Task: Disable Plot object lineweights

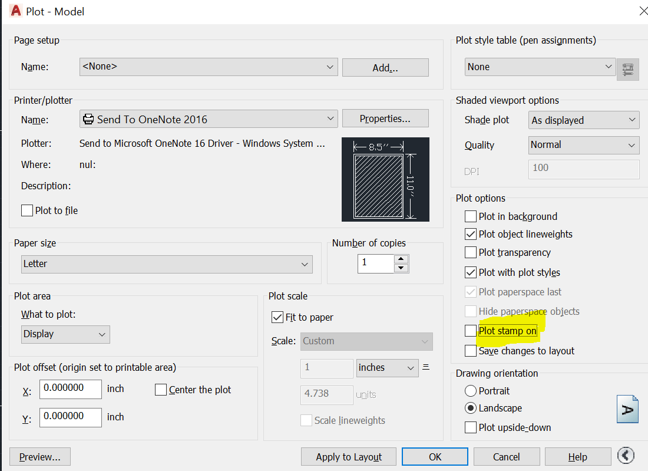Action: [470, 234]
